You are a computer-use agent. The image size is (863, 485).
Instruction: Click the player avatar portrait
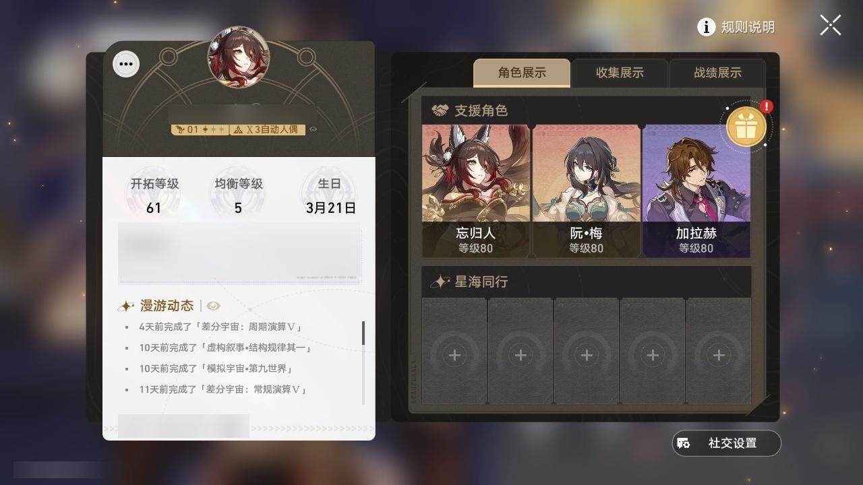239,57
